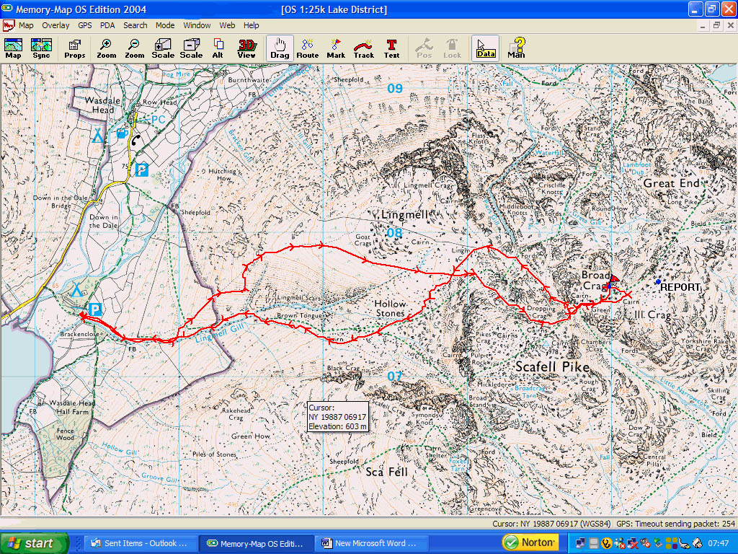Open the Window menu
The image size is (738, 554).
[197, 25]
